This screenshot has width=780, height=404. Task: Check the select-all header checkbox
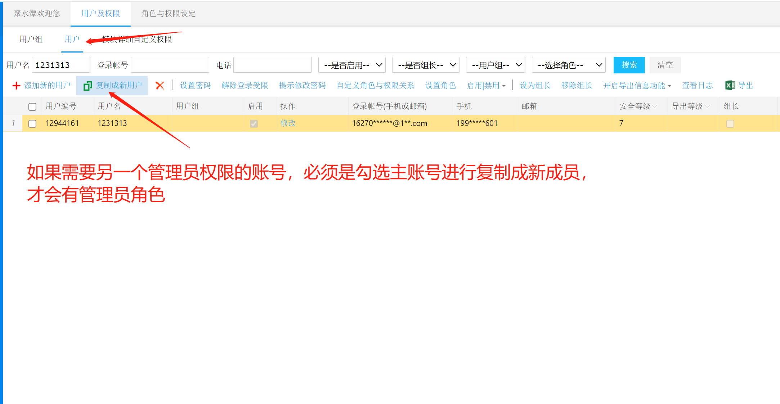point(32,106)
